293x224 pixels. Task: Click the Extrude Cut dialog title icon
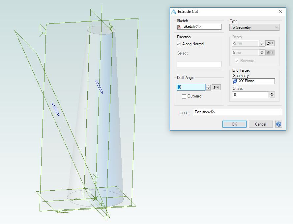[x=174, y=12]
